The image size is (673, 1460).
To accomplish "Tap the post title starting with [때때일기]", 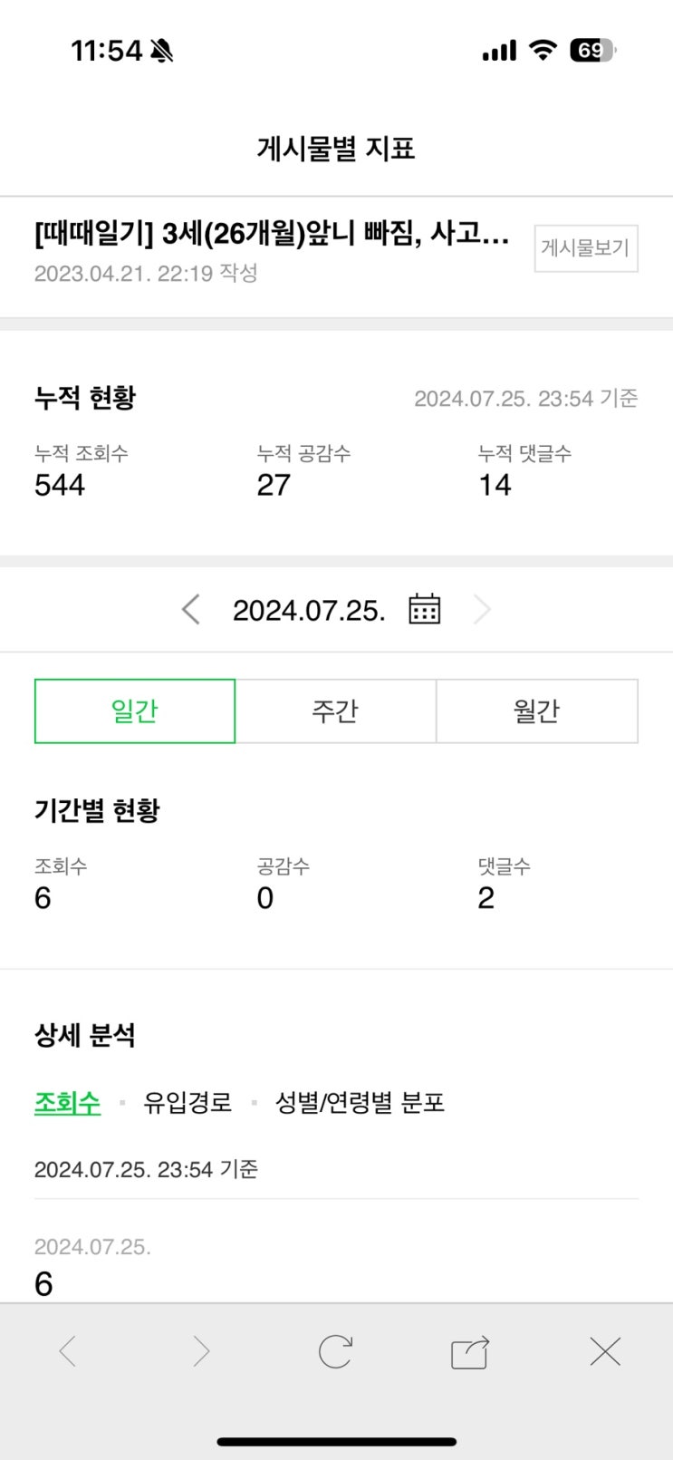I will (x=272, y=234).
